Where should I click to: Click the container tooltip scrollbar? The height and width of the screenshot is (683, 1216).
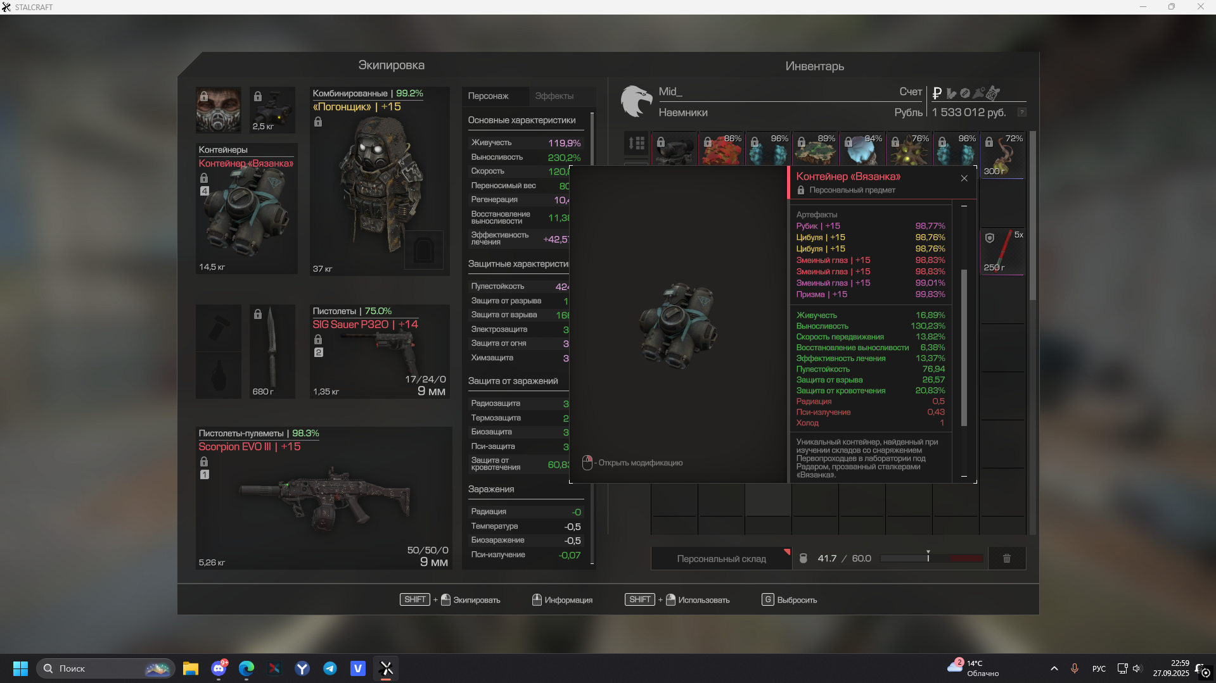[x=964, y=347]
